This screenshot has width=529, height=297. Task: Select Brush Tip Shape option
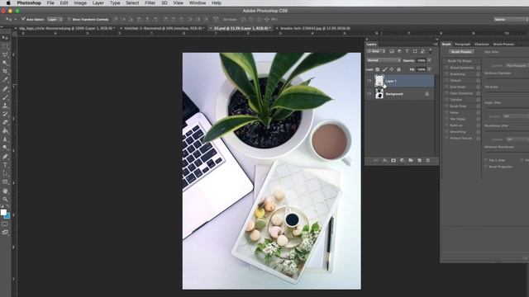460,61
